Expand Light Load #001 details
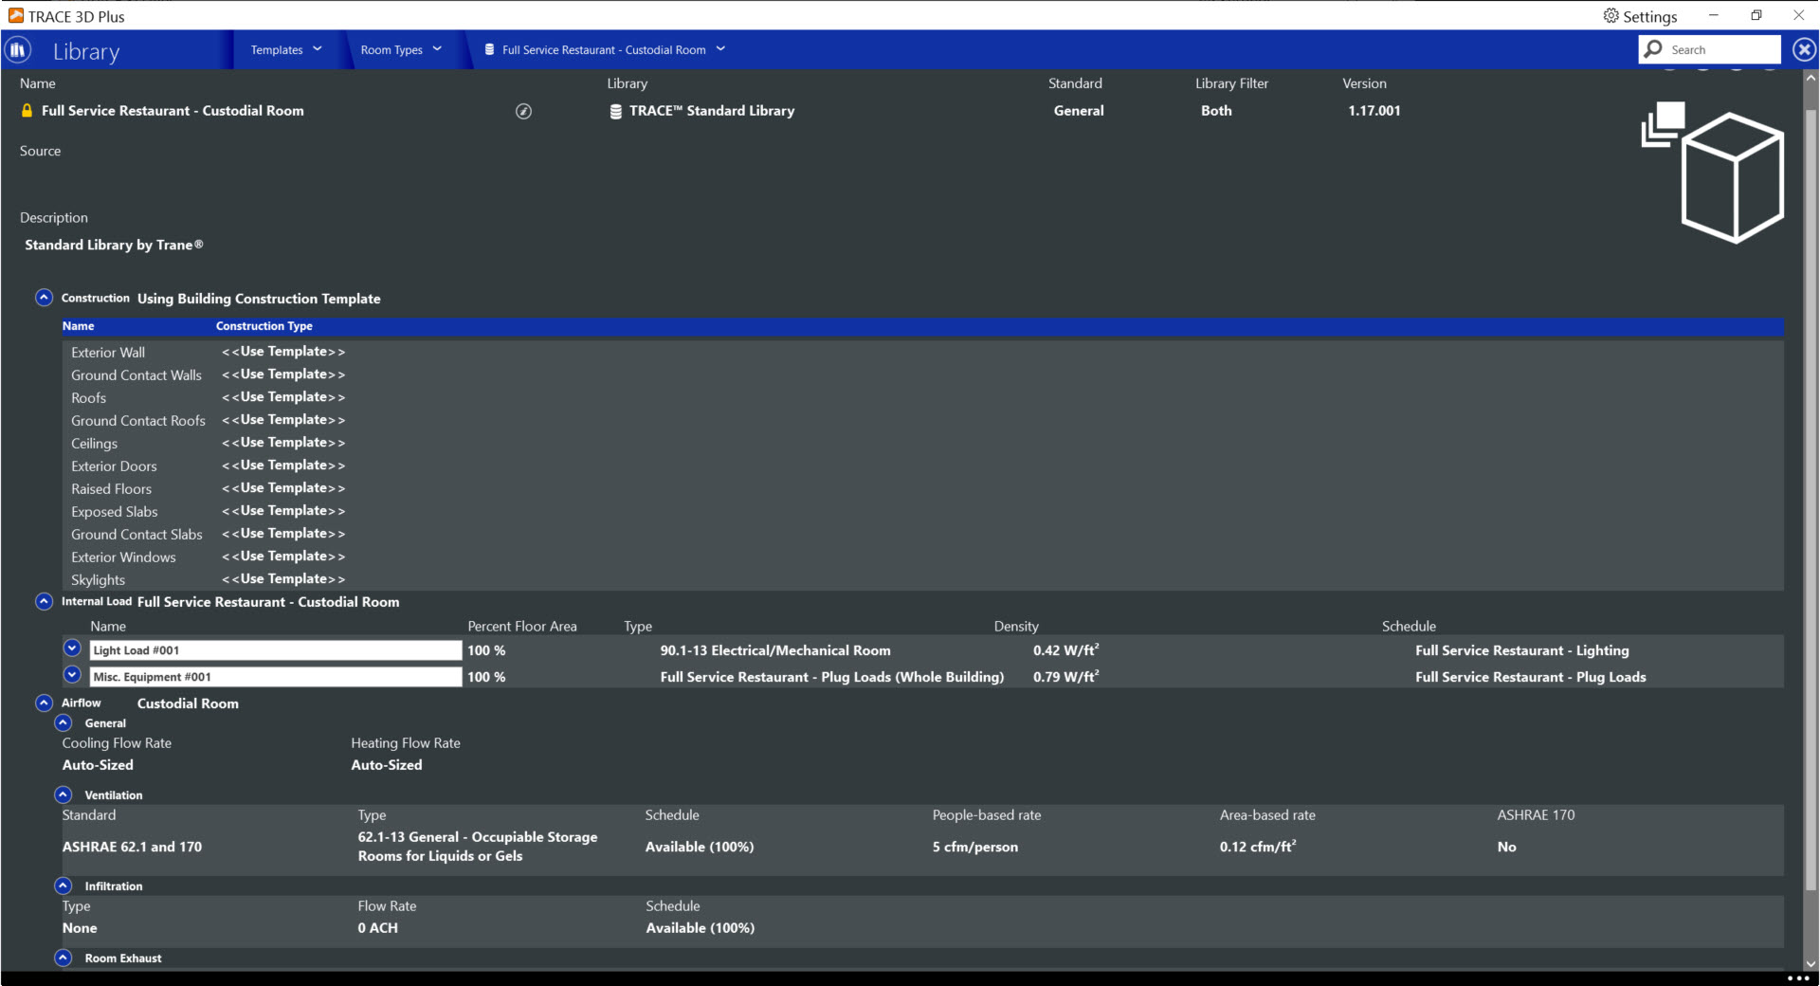Screen dimensions: 1820x986 pyautogui.click(x=72, y=649)
